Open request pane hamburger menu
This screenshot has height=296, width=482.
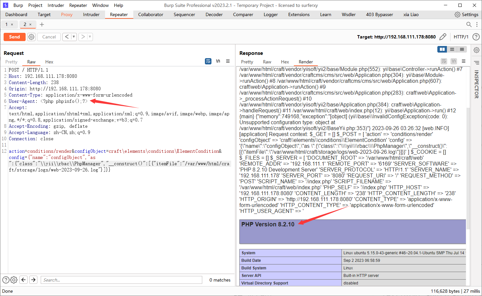(228, 61)
